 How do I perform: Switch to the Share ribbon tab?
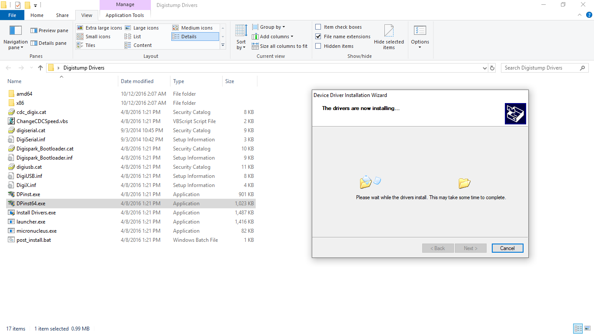tap(62, 15)
